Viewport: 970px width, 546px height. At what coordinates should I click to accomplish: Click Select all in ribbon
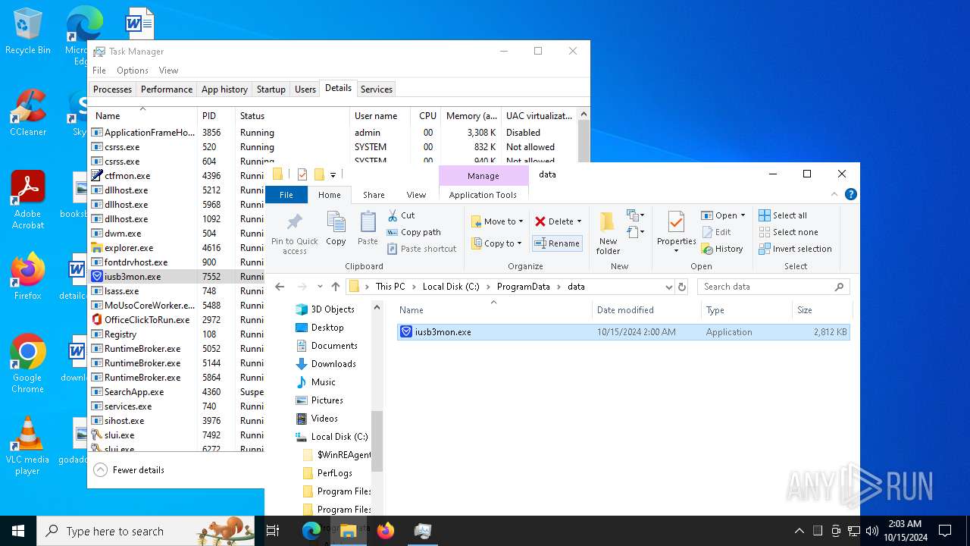(783, 215)
